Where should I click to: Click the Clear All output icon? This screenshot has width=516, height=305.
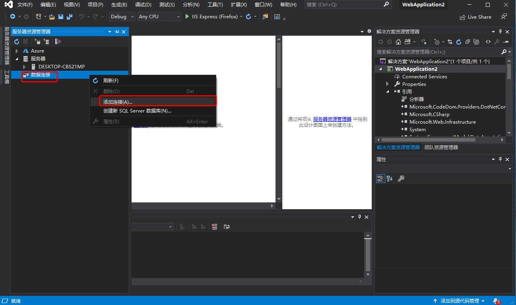coord(215,227)
